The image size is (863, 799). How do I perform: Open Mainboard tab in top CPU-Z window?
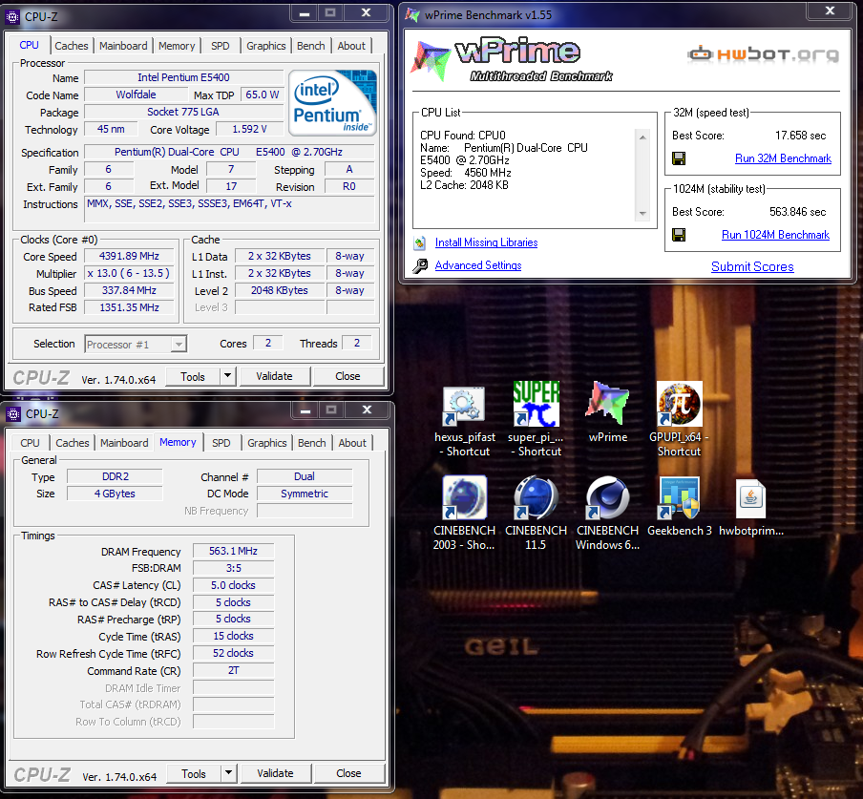tap(123, 46)
